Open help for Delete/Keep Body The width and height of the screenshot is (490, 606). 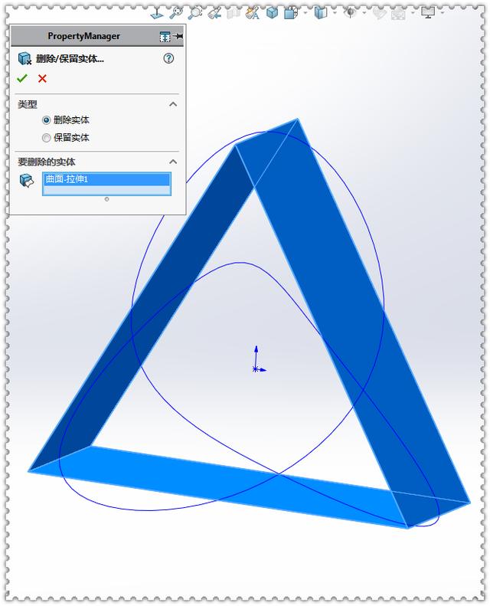168,58
